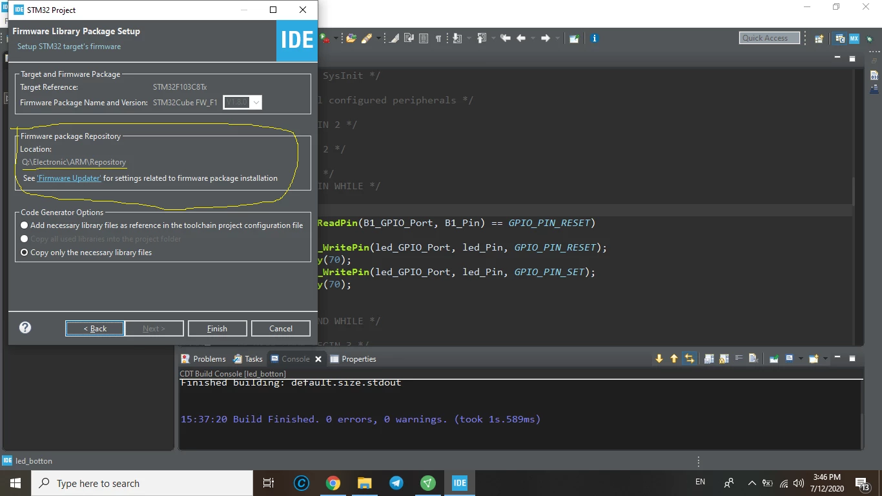Switch to the Properties tab
Image resolution: width=882 pixels, height=496 pixels.
tap(353, 359)
